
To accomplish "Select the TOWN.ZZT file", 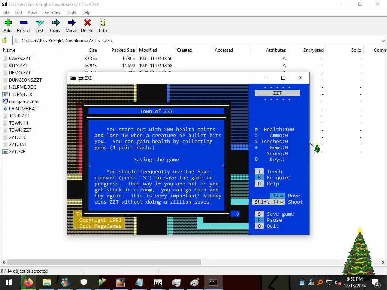I will click(20, 130).
